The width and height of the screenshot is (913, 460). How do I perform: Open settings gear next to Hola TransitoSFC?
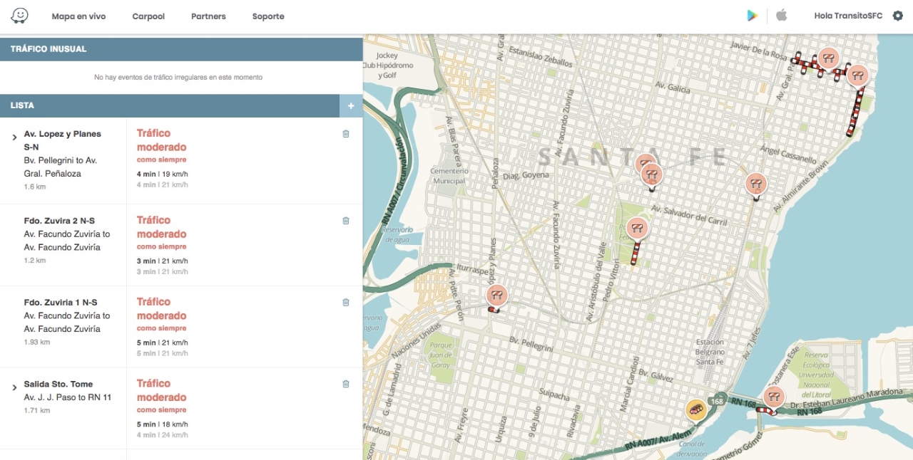pos(897,16)
